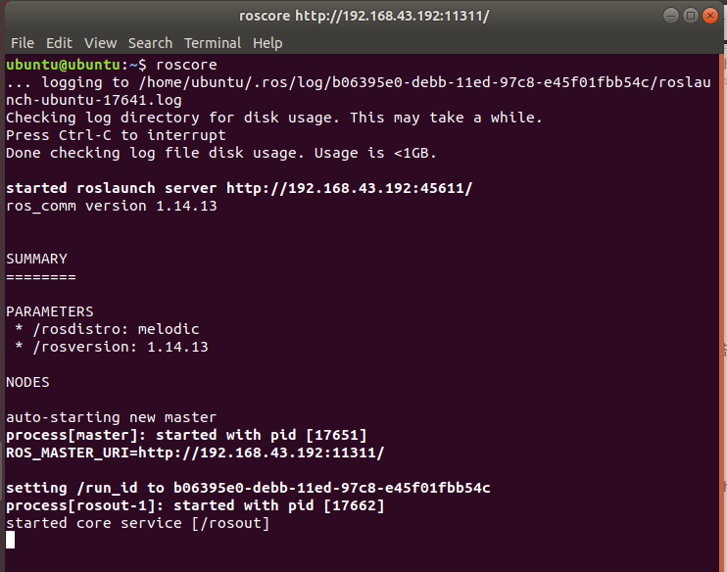Image resolution: width=727 pixels, height=572 pixels.
Task: Click the process[master] pid line
Action: tap(186, 435)
